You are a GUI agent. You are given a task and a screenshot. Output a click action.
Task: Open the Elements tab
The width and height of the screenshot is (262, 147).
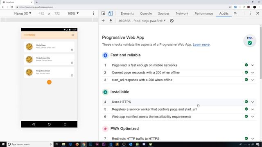click(x=127, y=13)
